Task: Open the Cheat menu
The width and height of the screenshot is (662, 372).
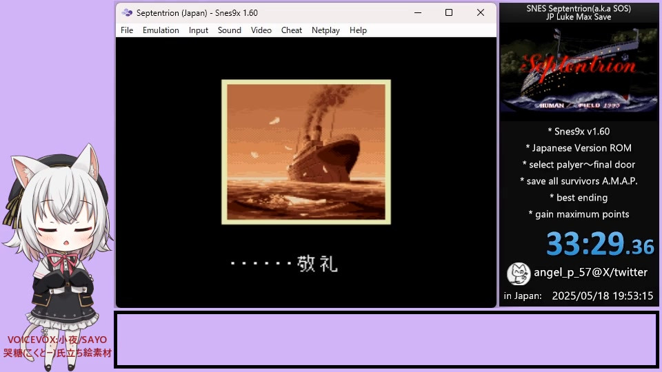Action: click(291, 30)
